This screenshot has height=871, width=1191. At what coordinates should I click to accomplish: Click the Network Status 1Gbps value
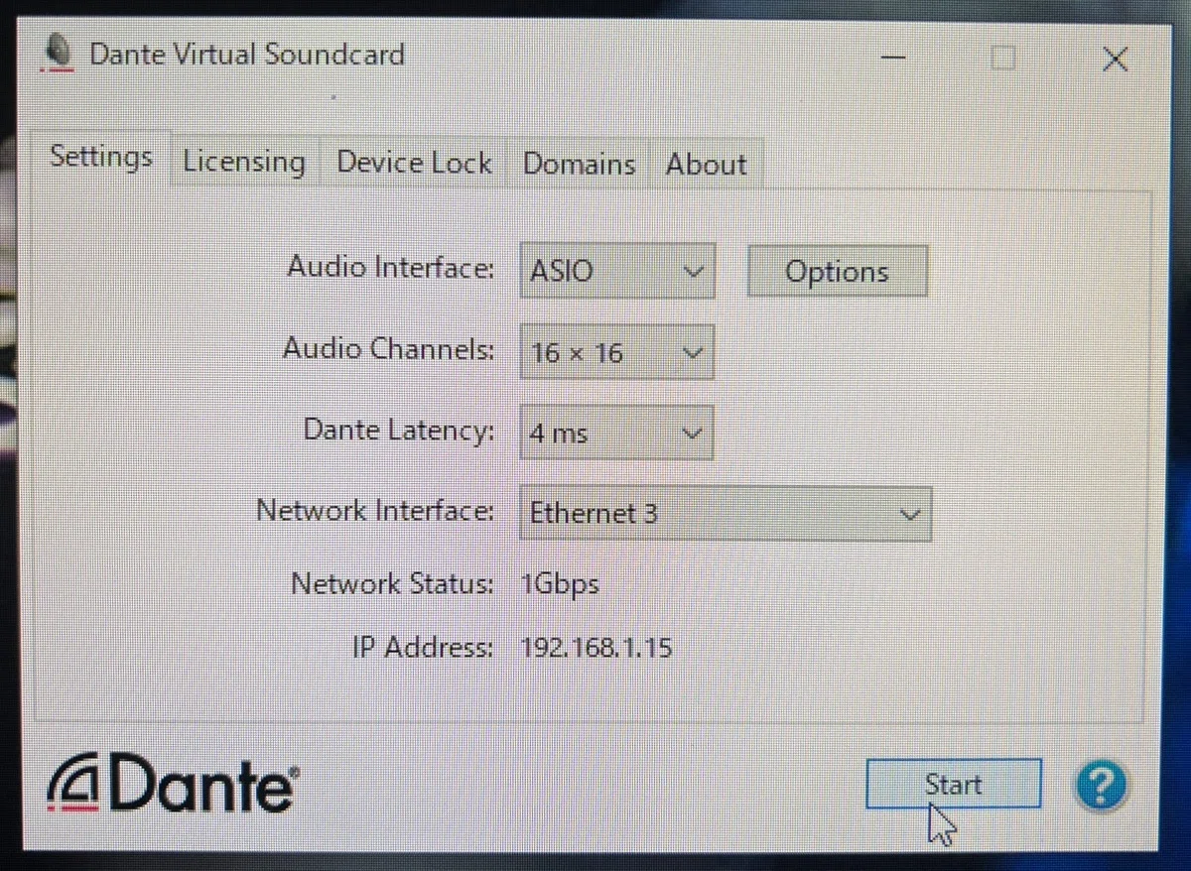[x=560, y=584]
